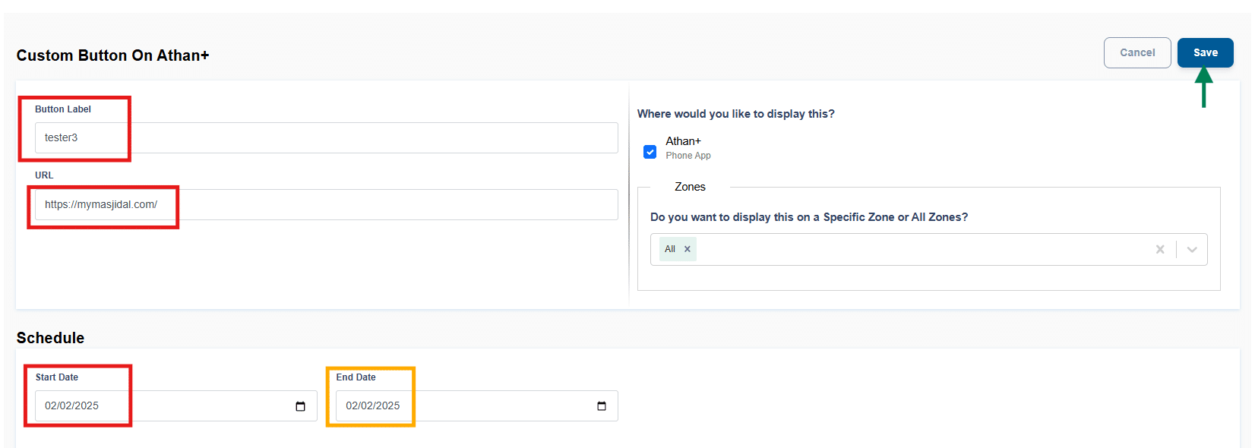
Task: Click the 'Schedule' section heading
Action: [x=50, y=338]
